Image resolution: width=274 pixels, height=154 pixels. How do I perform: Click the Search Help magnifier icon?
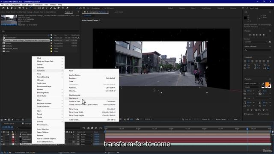tap(247, 8)
